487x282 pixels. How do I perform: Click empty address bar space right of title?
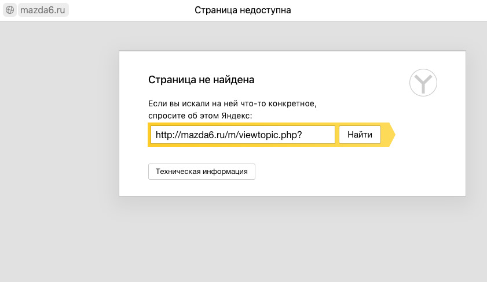pyautogui.click(x=394, y=10)
